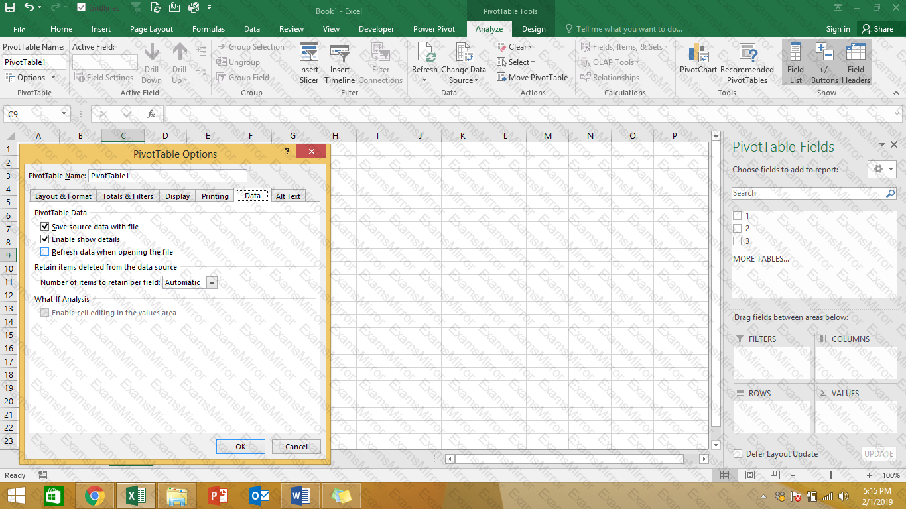Image resolution: width=906 pixels, height=509 pixels.
Task: Click OK in the PivotTable Options dialog
Action: tap(240, 447)
